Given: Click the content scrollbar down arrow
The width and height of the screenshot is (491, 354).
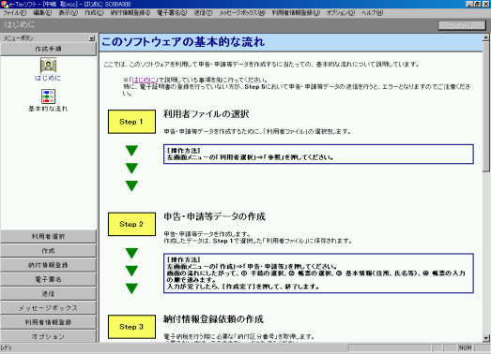Looking at the screenshot, I should 486,338.
